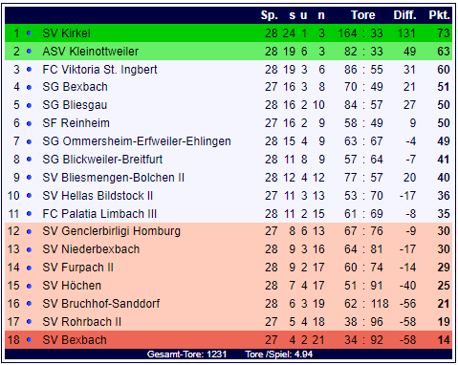Click the Tore column header

point(363,15)
